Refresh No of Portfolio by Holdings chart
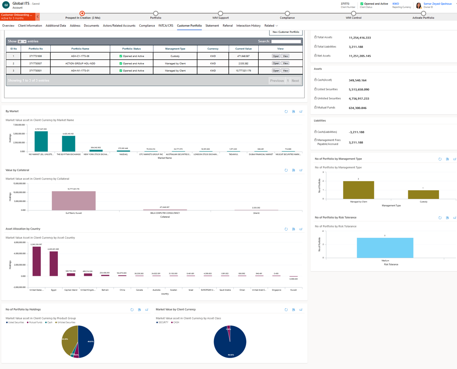457x369 pixels. 132,310
